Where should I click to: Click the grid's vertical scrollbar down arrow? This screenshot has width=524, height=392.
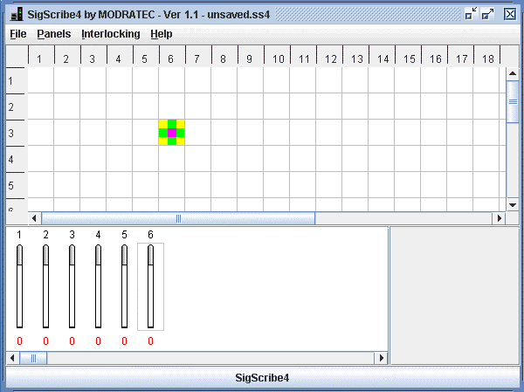(513, 204)
